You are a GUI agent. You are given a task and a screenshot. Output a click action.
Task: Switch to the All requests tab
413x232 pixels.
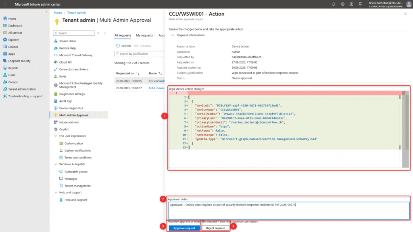pyautogui.click(x=122, y=35)
